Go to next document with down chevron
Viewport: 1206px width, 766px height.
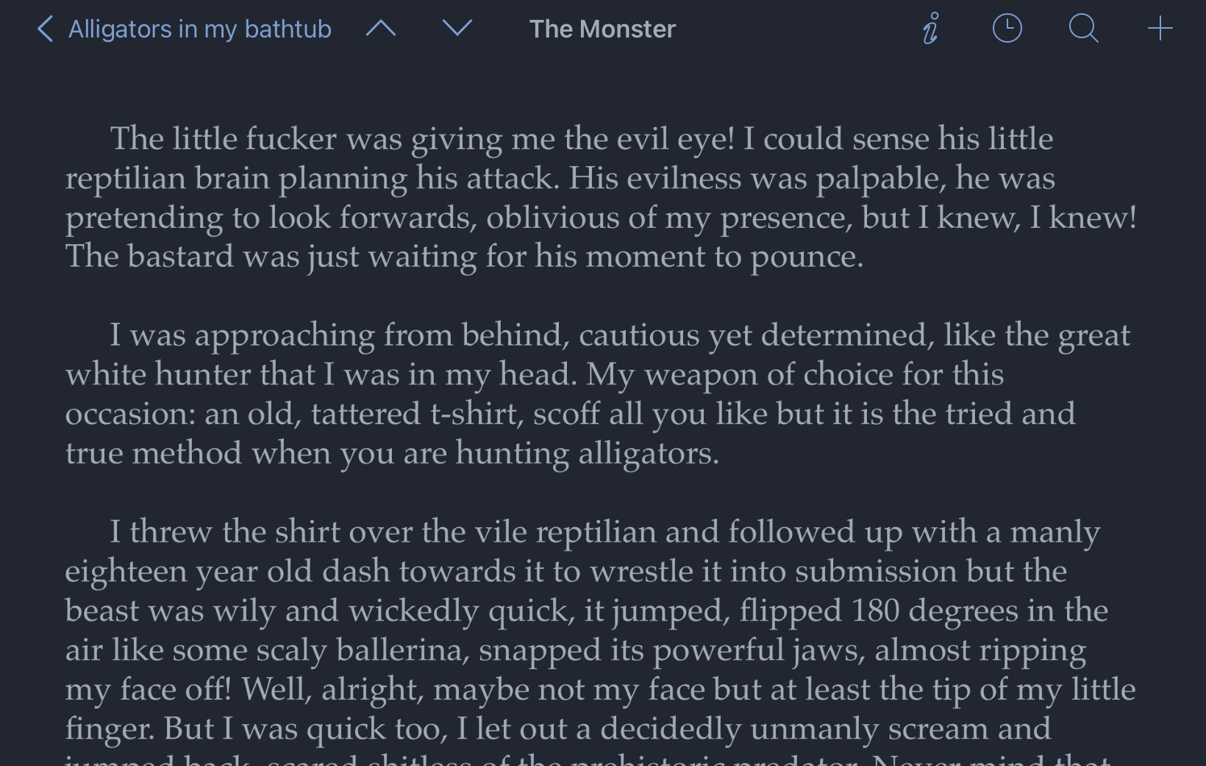click(x=457, y=29)
